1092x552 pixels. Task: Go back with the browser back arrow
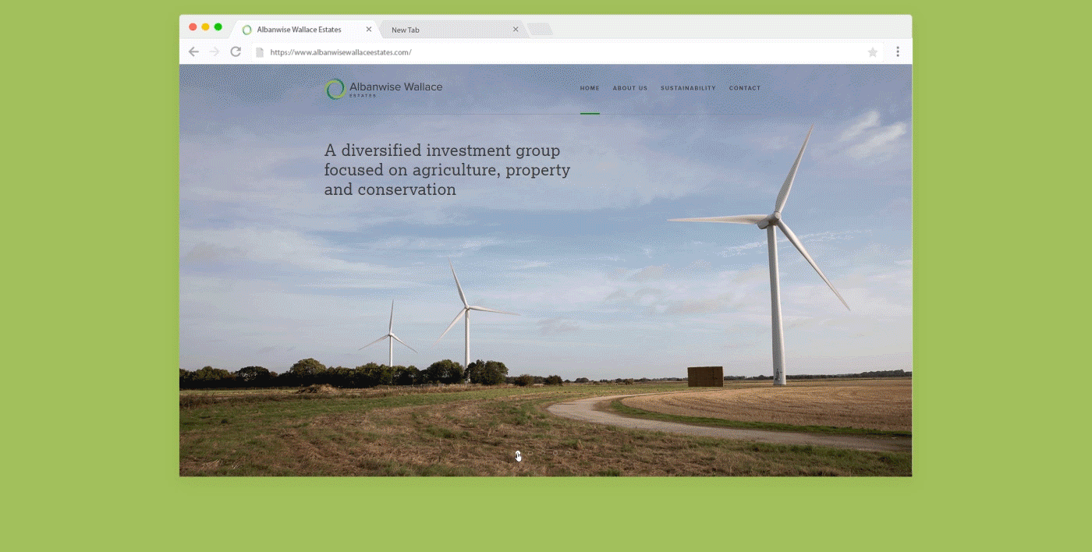pos(193,52)
